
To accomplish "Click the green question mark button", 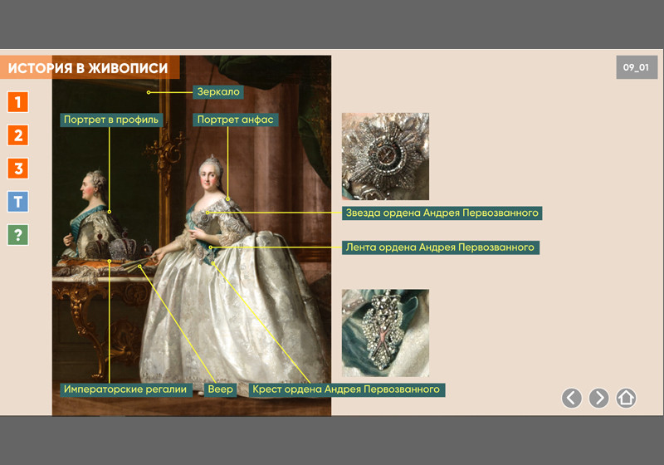I will (17, 235).
